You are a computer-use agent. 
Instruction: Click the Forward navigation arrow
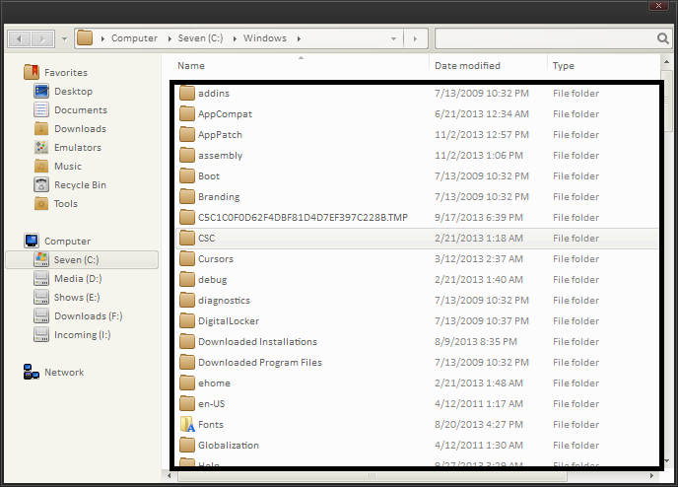coord(42,38)
